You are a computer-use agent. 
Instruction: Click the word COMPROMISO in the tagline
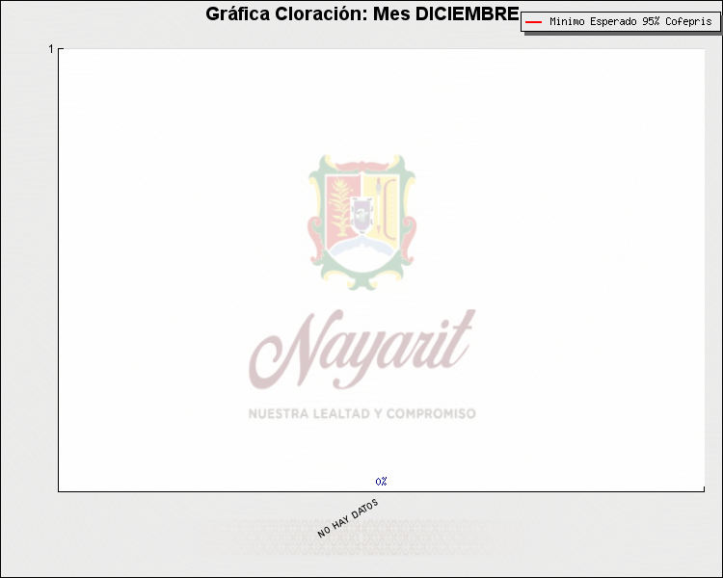[432, 413]
